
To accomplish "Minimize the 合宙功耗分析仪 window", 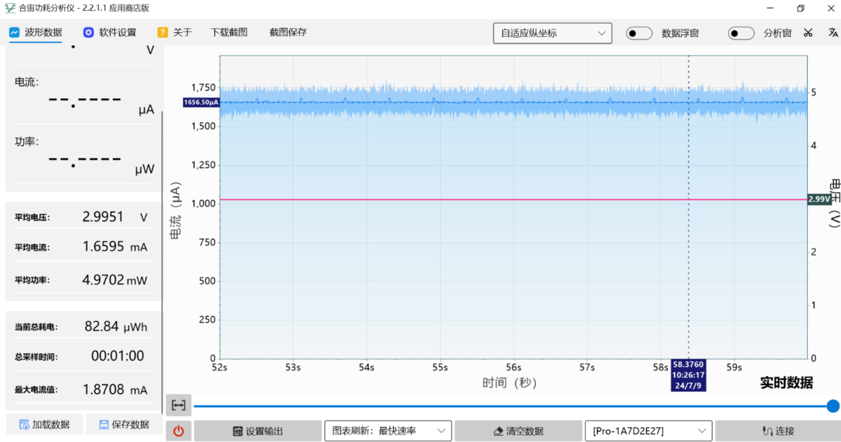I will (x=770, y=8).
